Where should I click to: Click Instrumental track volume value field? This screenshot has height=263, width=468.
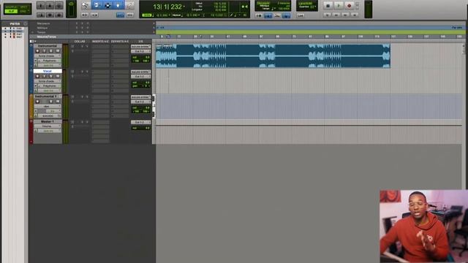141,57
